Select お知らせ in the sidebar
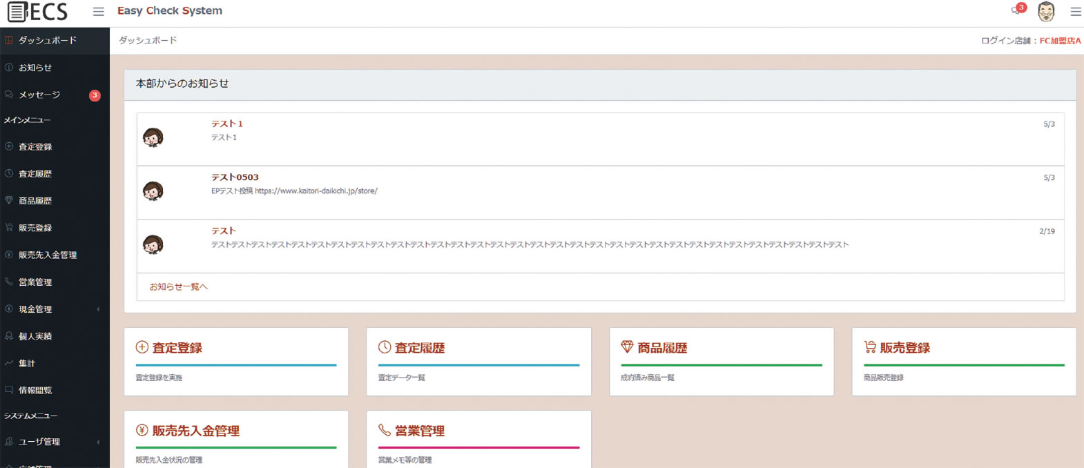The height and width of the screenshot is (468, 1084). [35, 68]
